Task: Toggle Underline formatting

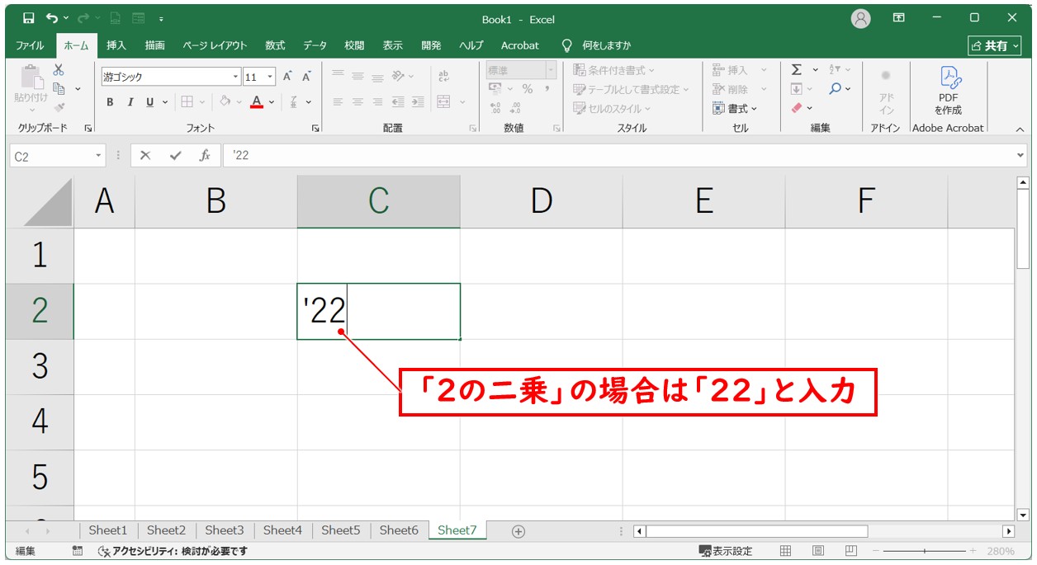Action: point(149,102)
